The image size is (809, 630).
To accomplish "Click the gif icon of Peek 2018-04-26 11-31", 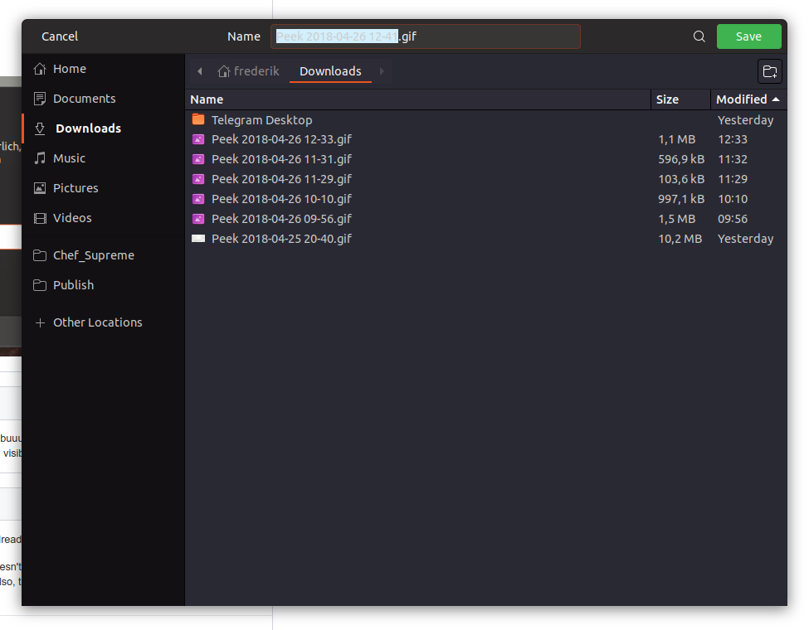I will point(198,159).
